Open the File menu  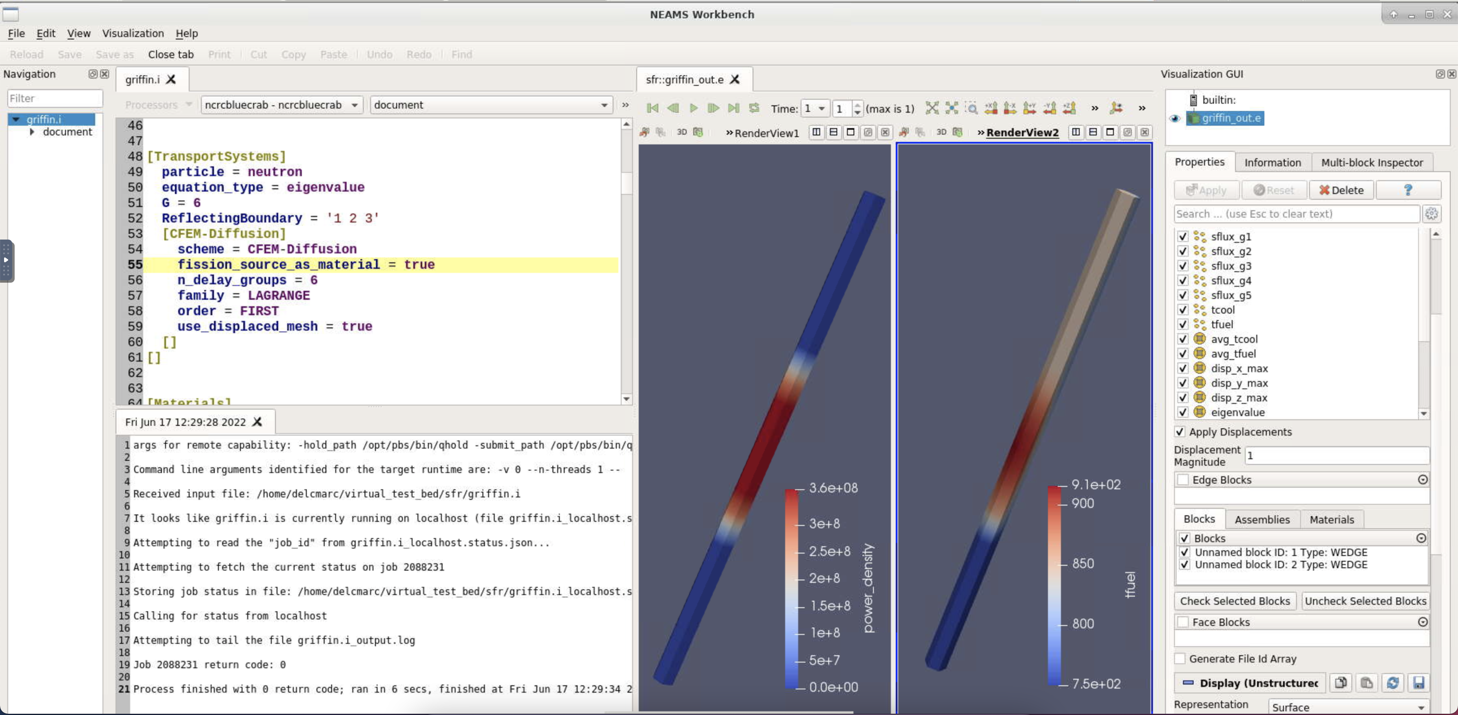(x=16, y=33)
